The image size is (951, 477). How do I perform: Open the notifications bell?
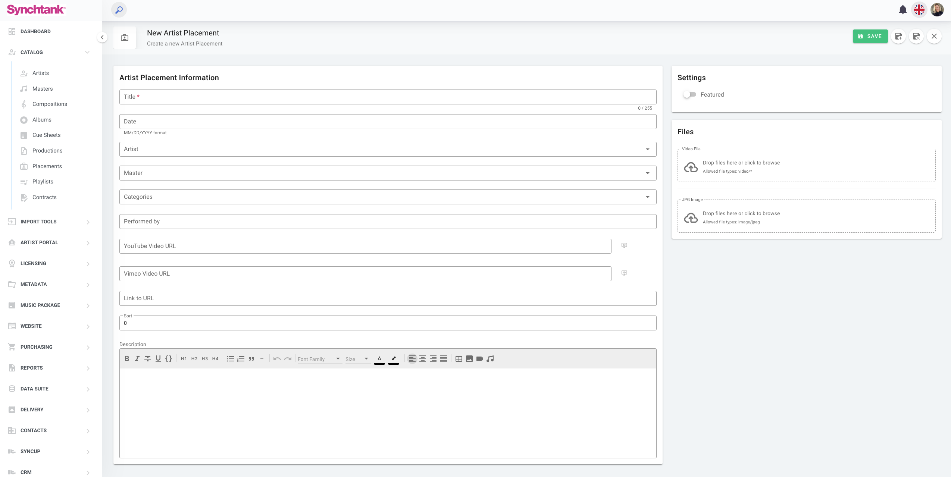click(902, 10)
